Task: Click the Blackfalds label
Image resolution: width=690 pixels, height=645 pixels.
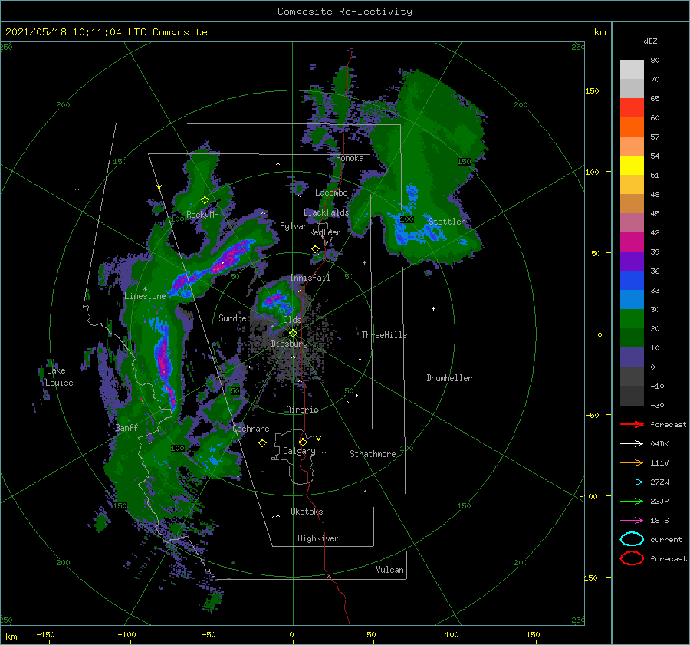Action: [x=326, y=212]
